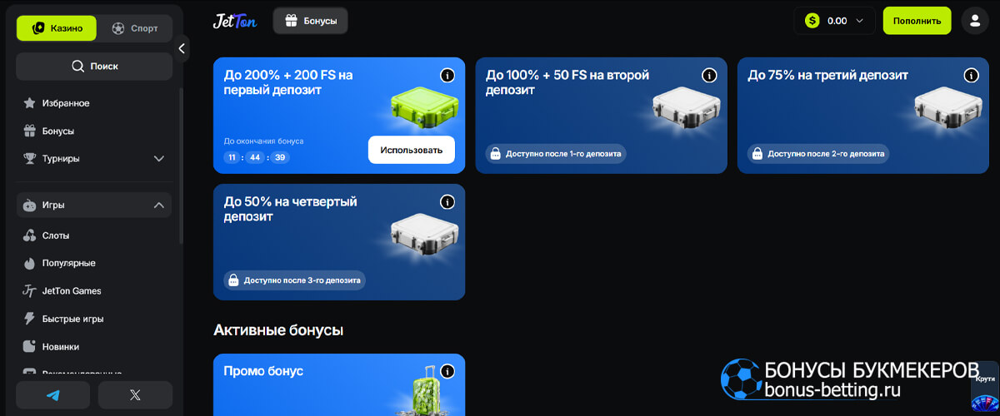Expand the Турниры submenu chevron
The width and height of the screenshot is (1000, 416).
159,158
